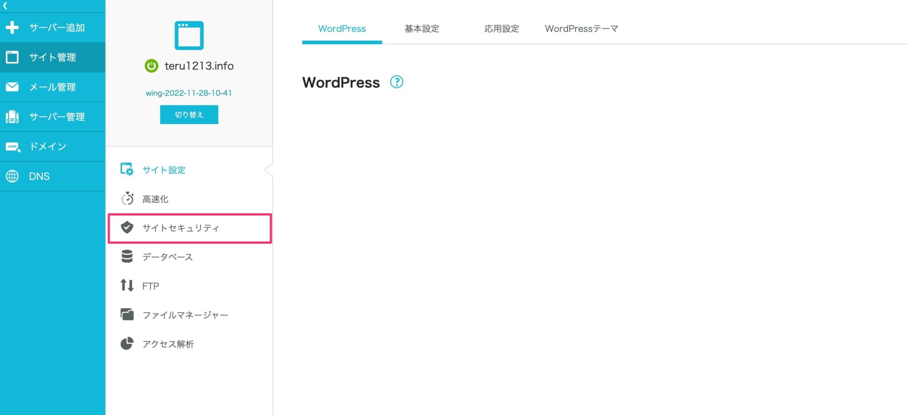Select the サーバー追加 plus icon
The image size is (908, 415).
12,27
